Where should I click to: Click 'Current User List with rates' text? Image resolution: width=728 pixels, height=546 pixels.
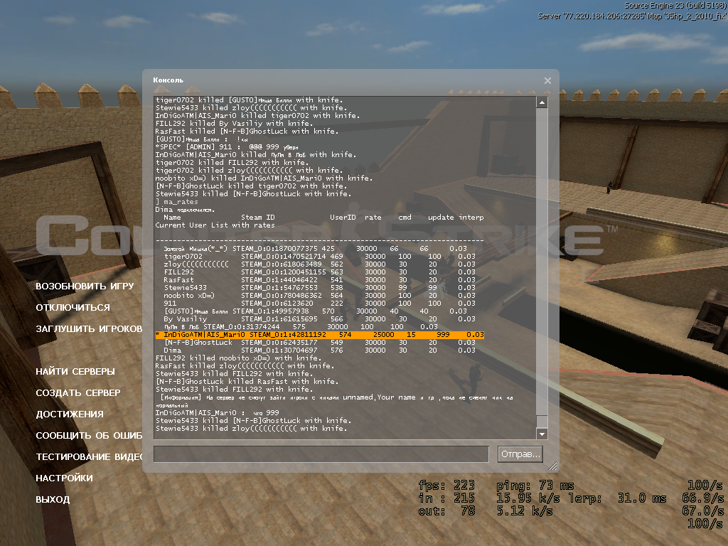pyautogui.click(x=215, y=225)
